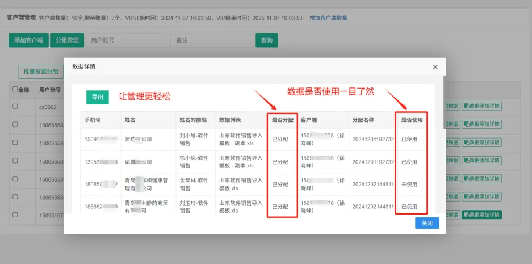Image resolution: width=532 pixels, height=264 pixels.
Task: Click 批量设置分组 button behind dialog
Action: [41, 72]
